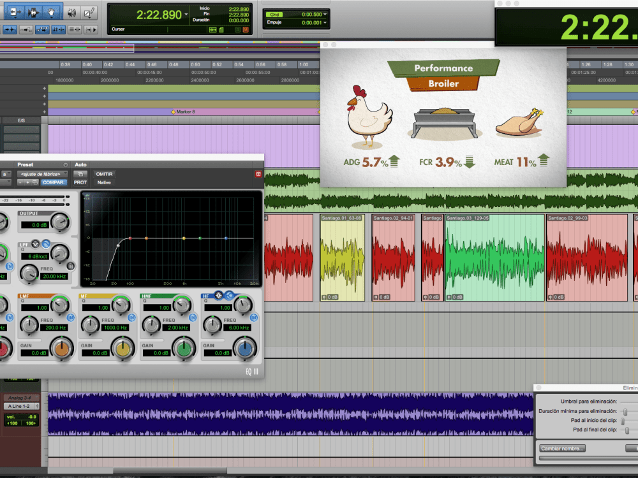Image resolution: width=638 pixels, height=478 pixels.
Task: Click the minus preset button
Action: click(x=21, y=182)
